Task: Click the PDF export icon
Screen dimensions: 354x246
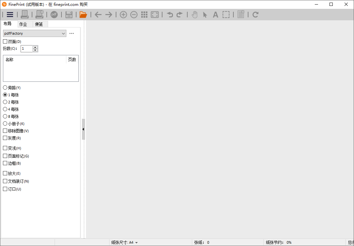Action: point(54,14)
